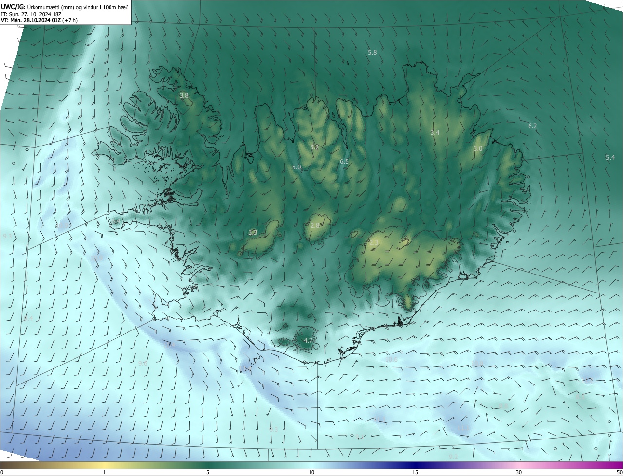
Task: Click the 10.6 value south of the coast
Action: coord(391,360)
